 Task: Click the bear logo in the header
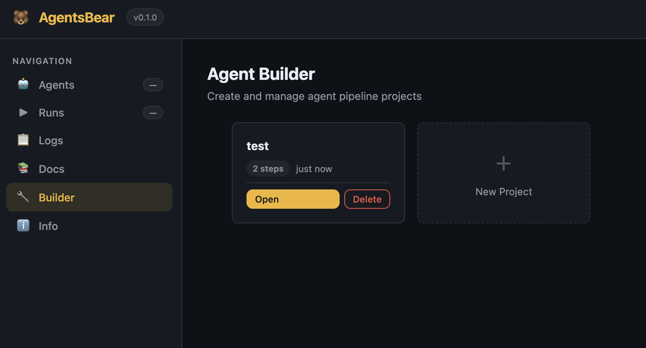click(x=21, y=18)
